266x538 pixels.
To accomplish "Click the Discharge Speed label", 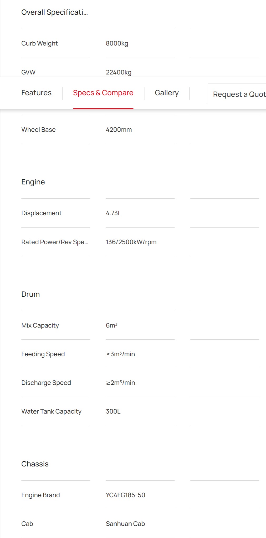I will 46,383.
